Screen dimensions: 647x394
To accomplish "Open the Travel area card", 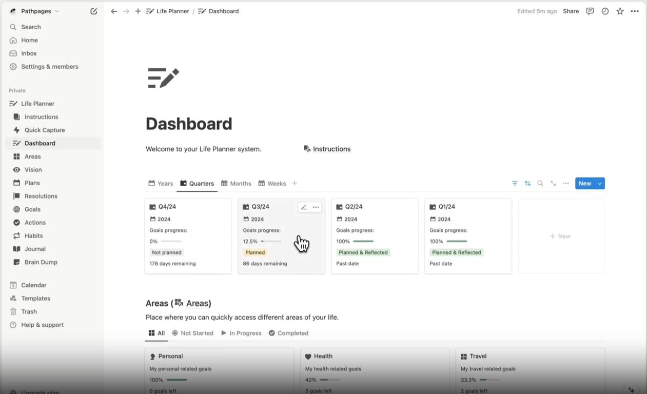I will 531,372.
